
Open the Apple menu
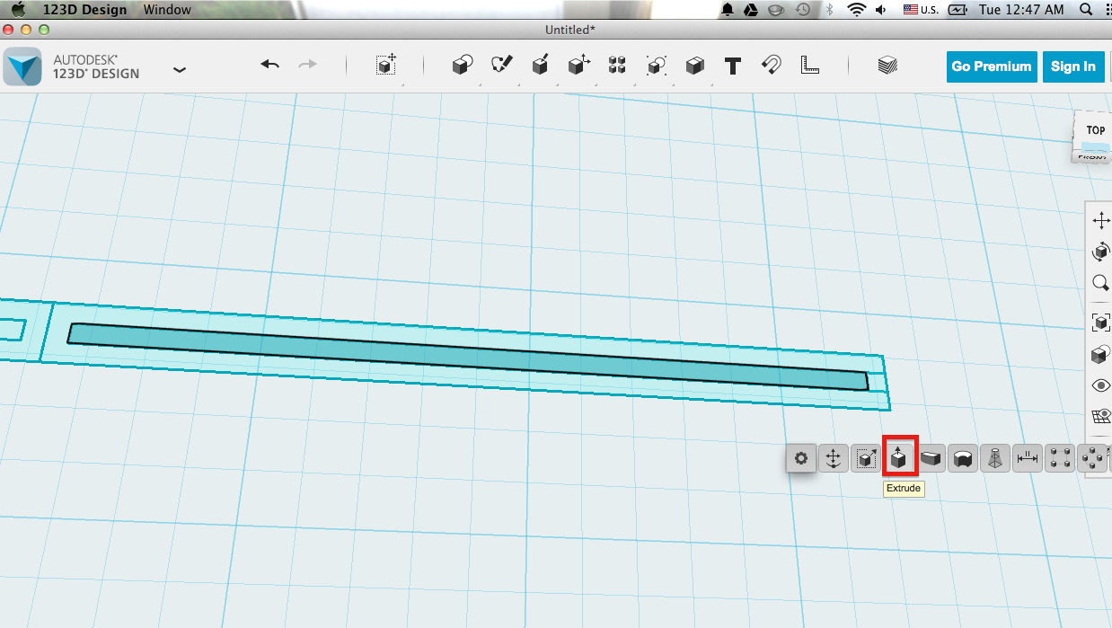pyautogui.click(x=18, y=10)
